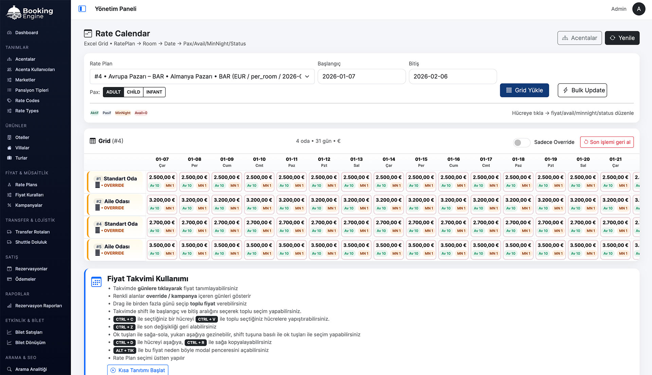Open Turlar using its briefcase icon
Screen dimensions: 652x375
pyautogui.click(x=9, y=158)
